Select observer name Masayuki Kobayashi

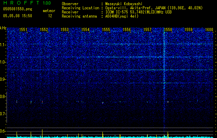pyautogui.click(x=124, y=4)
